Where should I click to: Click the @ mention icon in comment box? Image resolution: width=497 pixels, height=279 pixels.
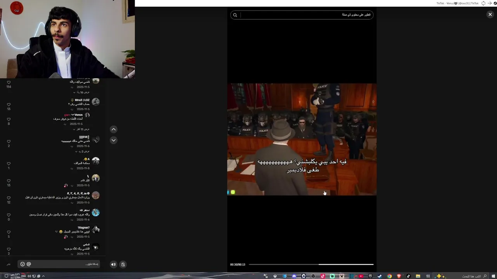click(x=29, y=264)
